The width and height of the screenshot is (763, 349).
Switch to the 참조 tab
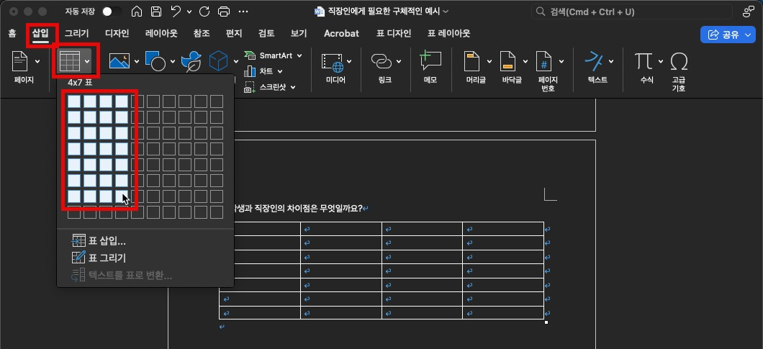tap(202, 34)
